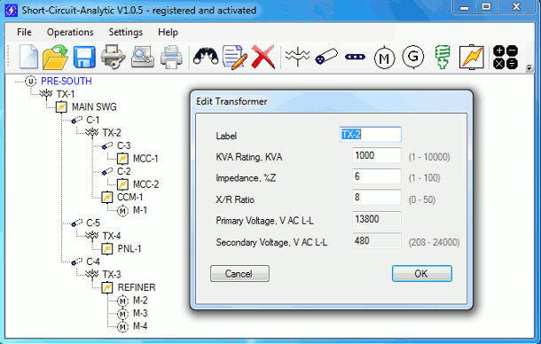This screenshot has height=344, width=541.
Task: Click the Cancel button
Action: [239, 274]
